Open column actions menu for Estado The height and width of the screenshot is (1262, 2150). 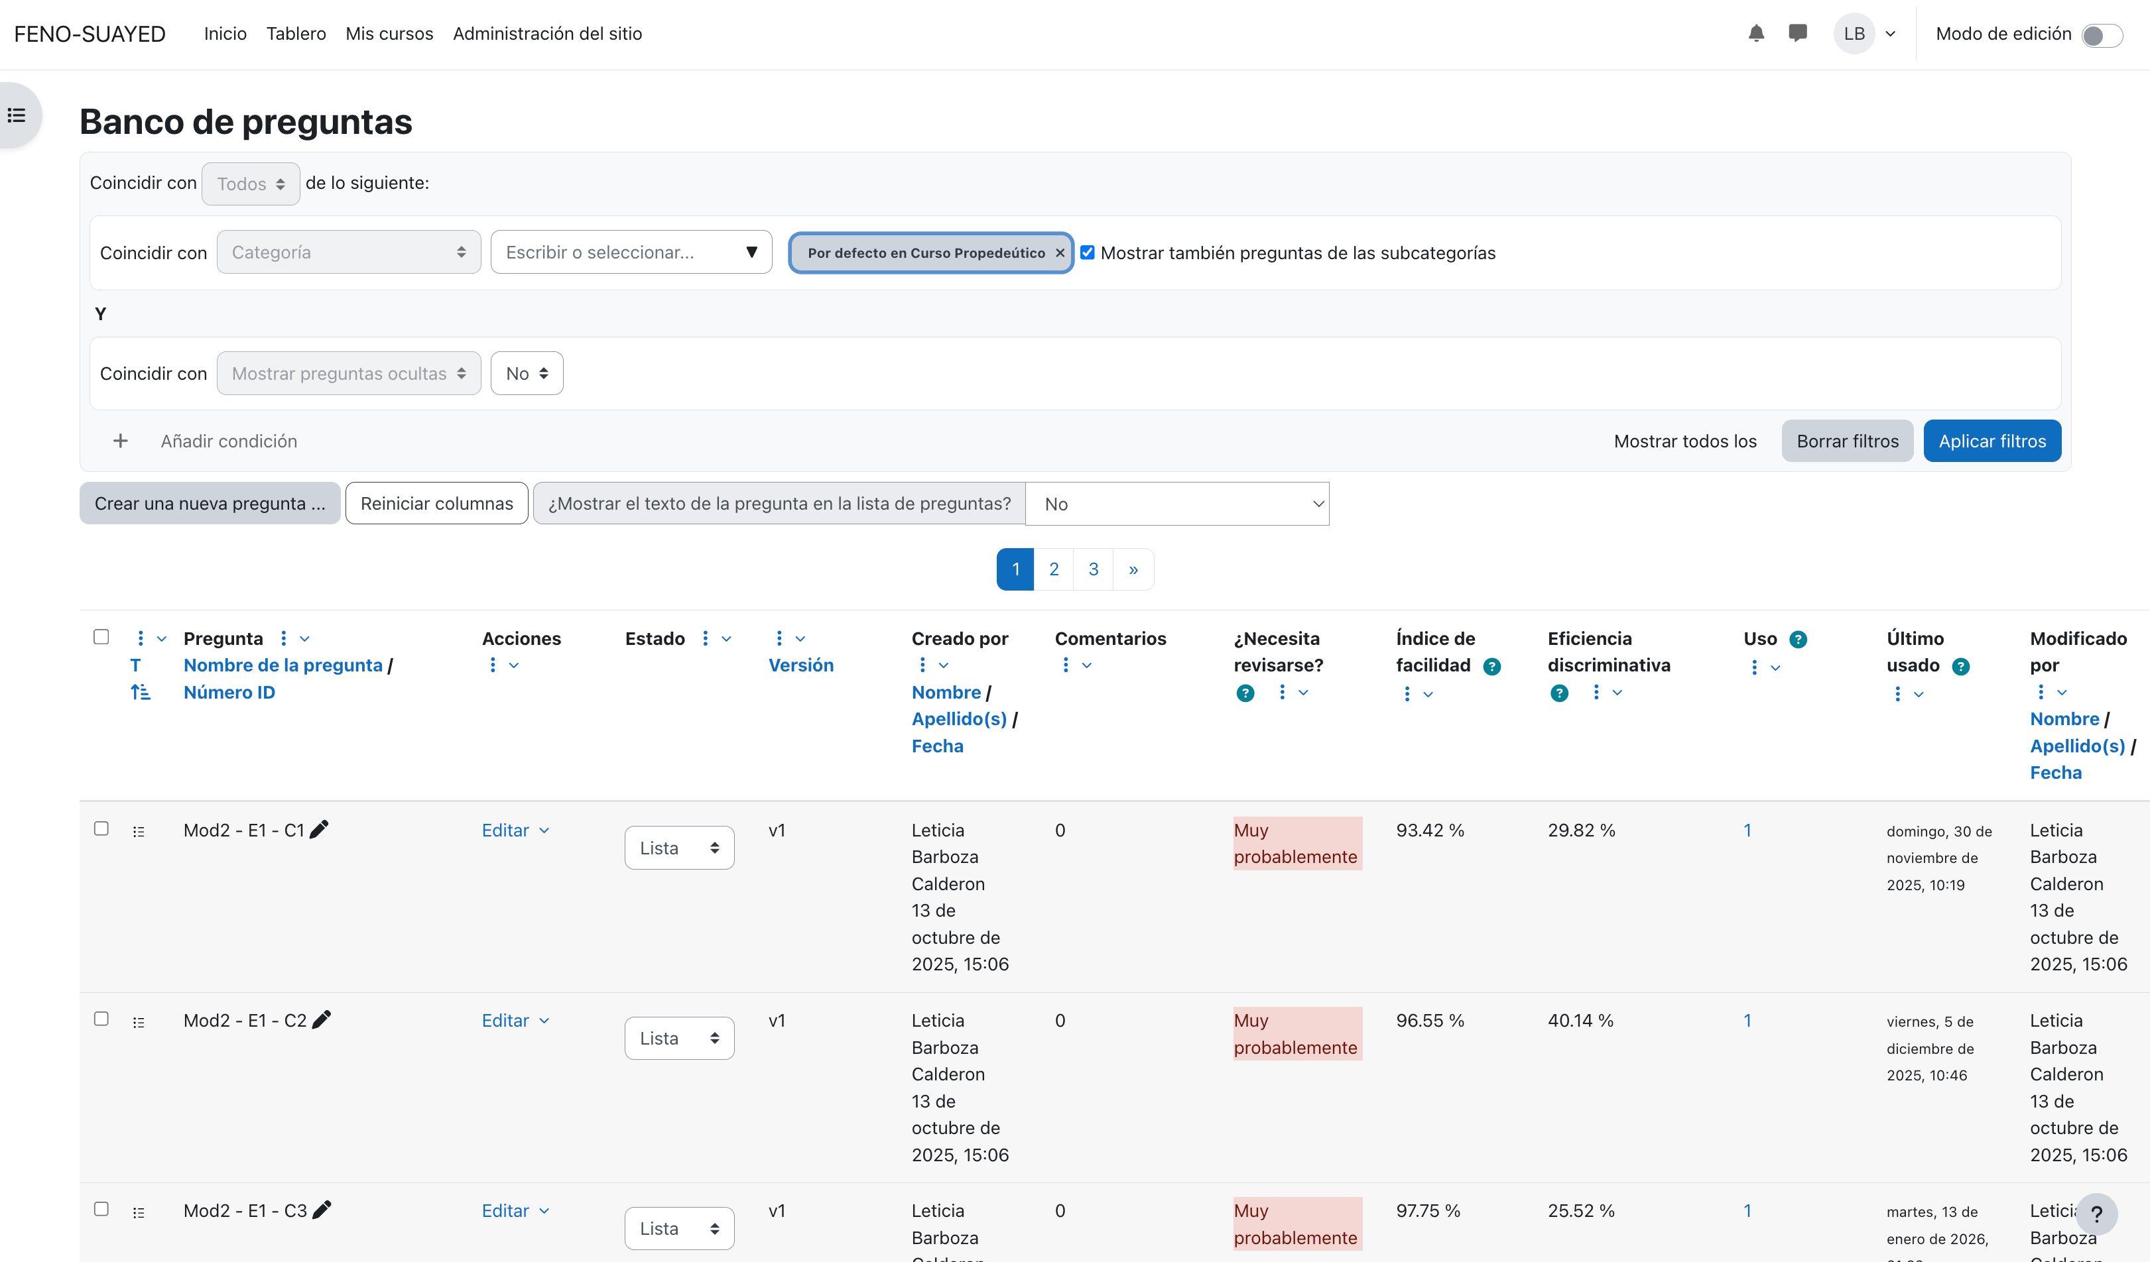pos(715,639)
